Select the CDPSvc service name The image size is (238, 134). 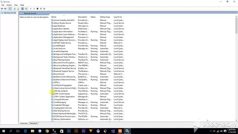57,83
